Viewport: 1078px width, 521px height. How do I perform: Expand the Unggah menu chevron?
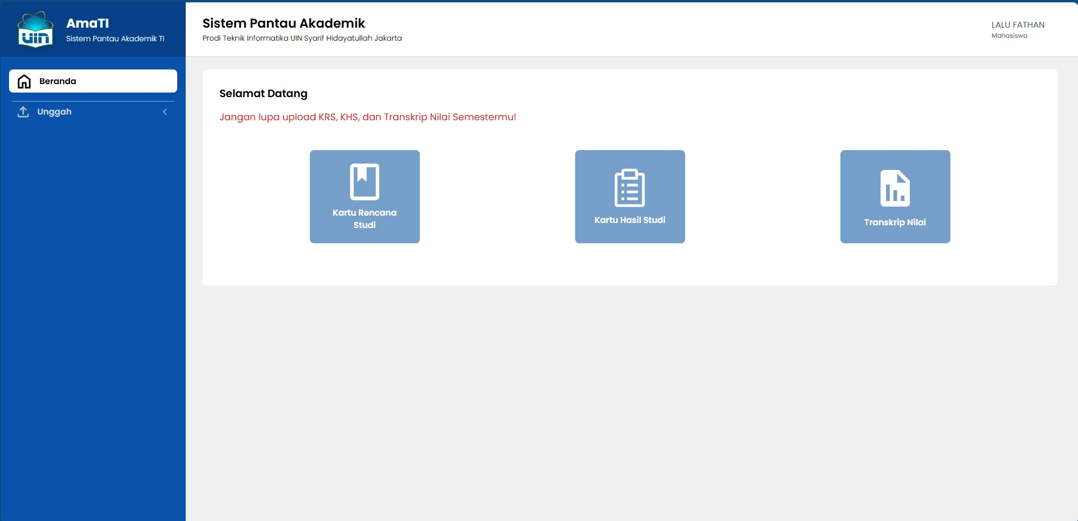pos(165,112)
